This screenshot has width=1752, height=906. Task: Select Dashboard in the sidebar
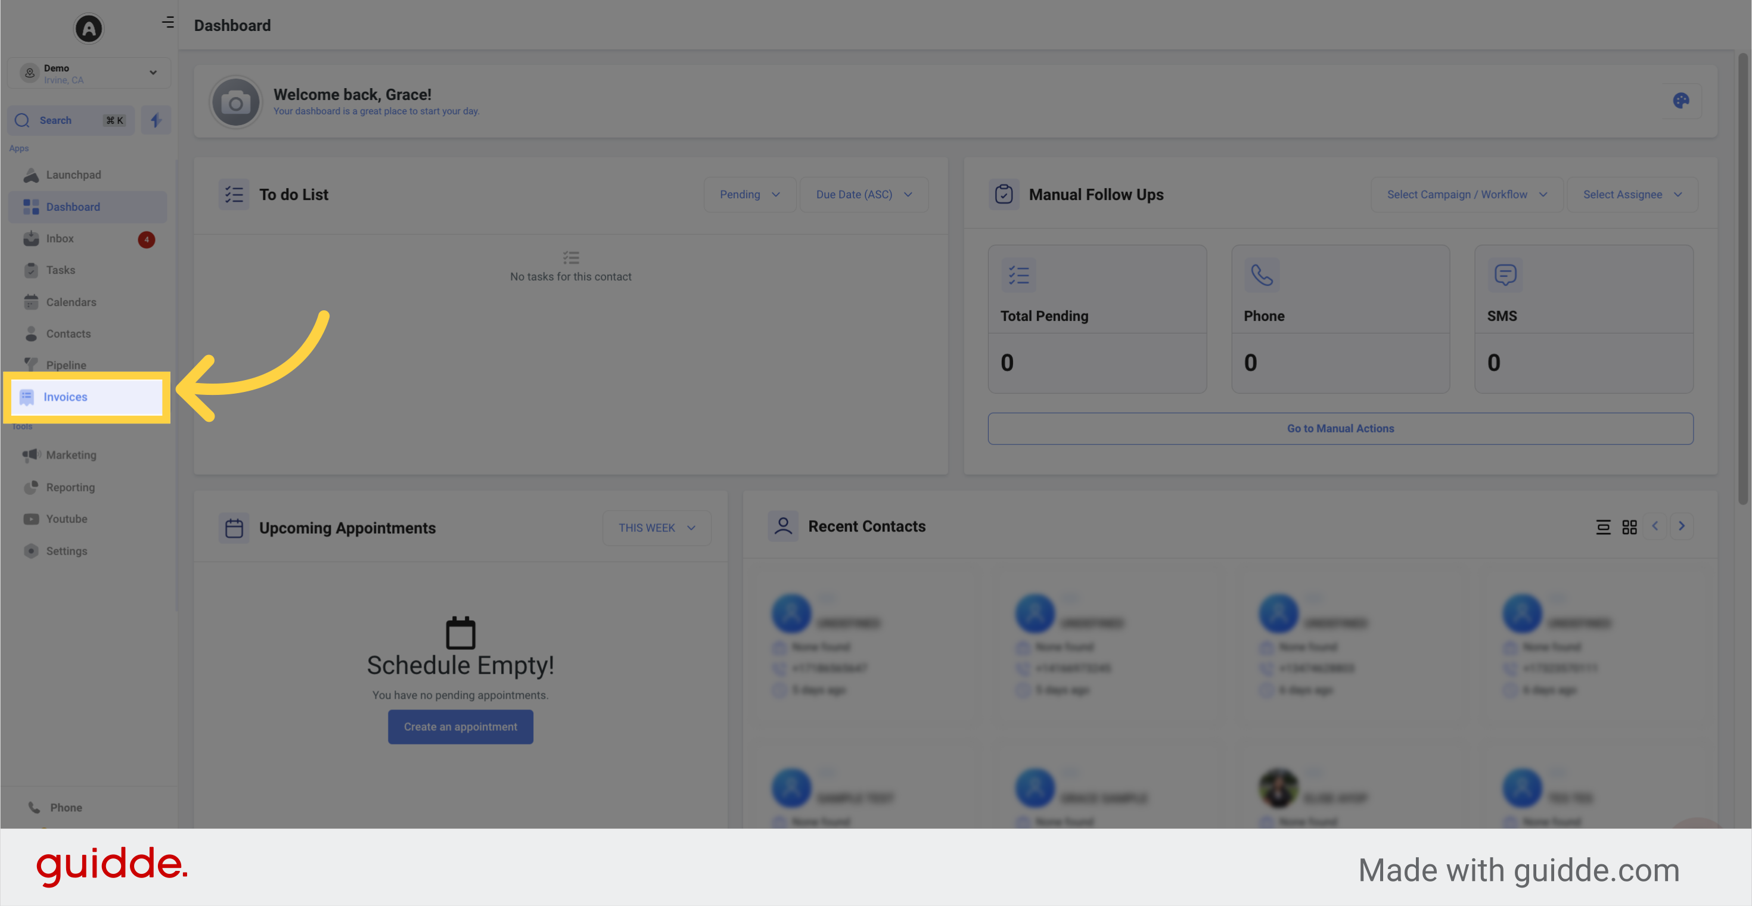(87, 207)
